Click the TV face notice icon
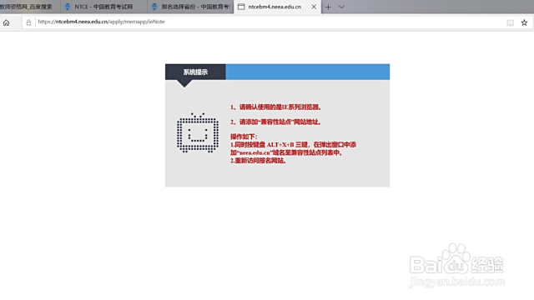 198,132
